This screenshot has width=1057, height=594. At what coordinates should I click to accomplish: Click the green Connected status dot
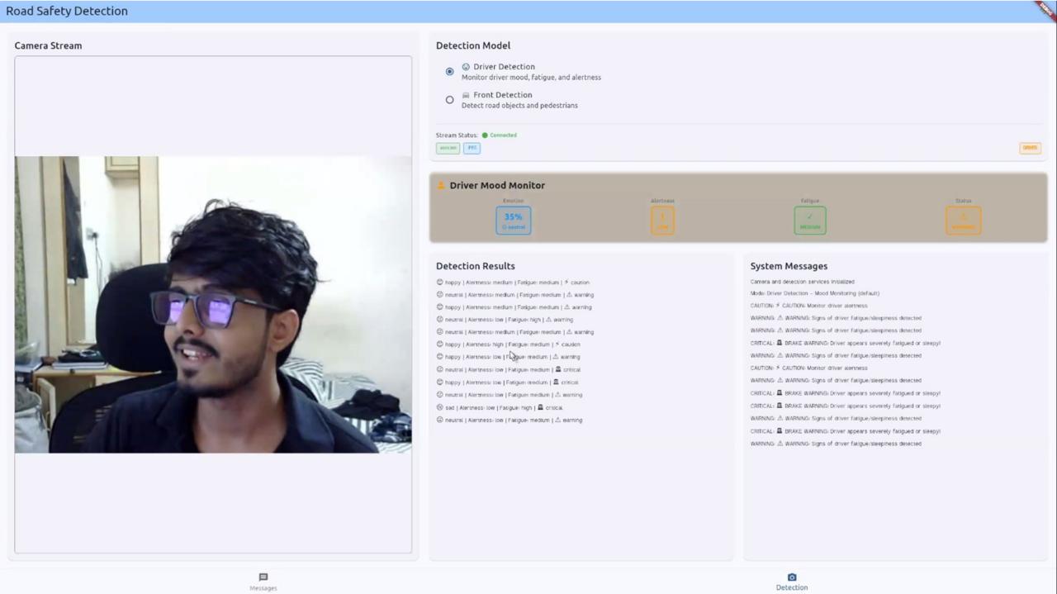(x=485, y=135)
